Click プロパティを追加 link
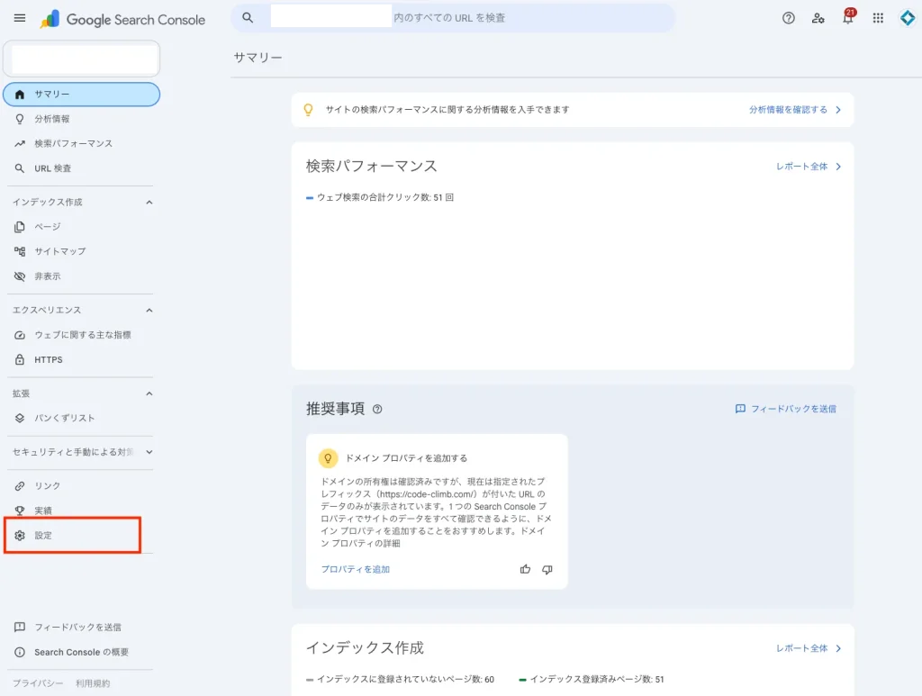The width and height of the screenshot is (922, 696). point(355,569)
